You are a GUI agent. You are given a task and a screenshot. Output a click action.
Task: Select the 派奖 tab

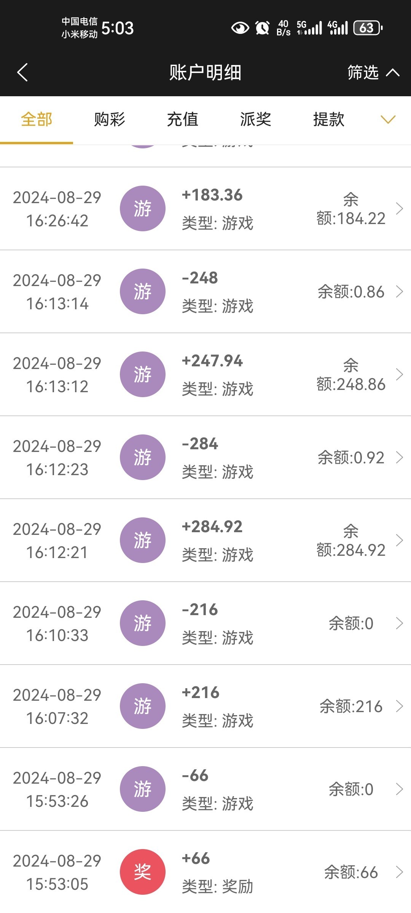pos(256,119)
